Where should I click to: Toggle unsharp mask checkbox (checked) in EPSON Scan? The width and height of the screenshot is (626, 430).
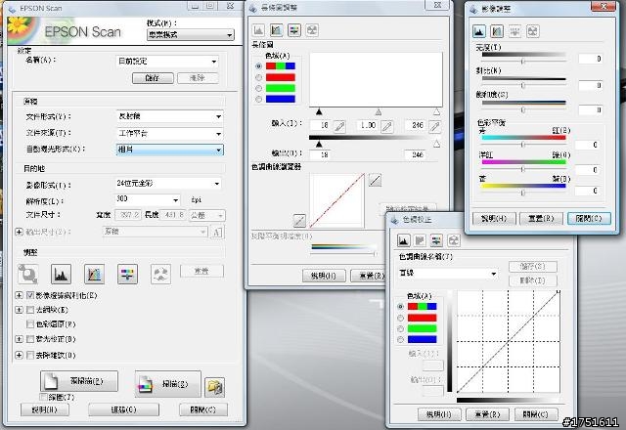[30, 295]
